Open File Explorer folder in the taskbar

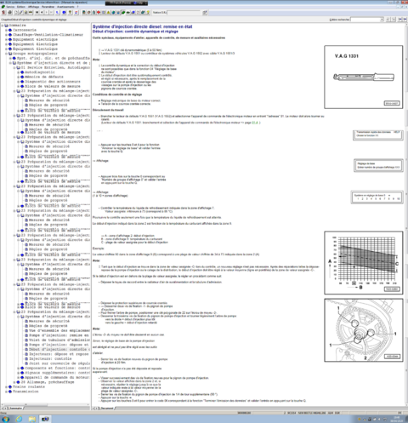pyautogui.click(x=31, y=419)
